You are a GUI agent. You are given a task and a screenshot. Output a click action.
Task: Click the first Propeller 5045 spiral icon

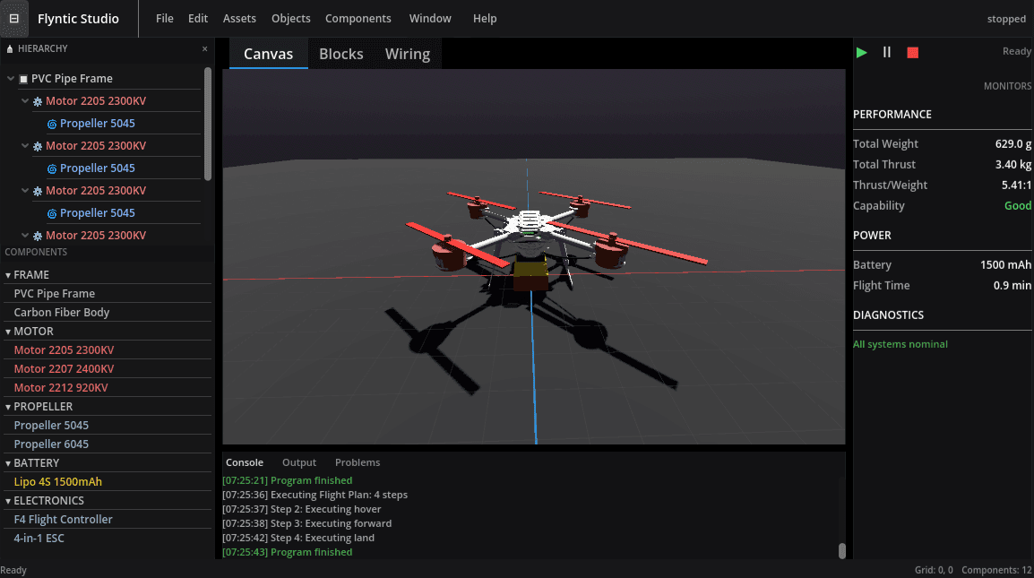coord(51,124)
